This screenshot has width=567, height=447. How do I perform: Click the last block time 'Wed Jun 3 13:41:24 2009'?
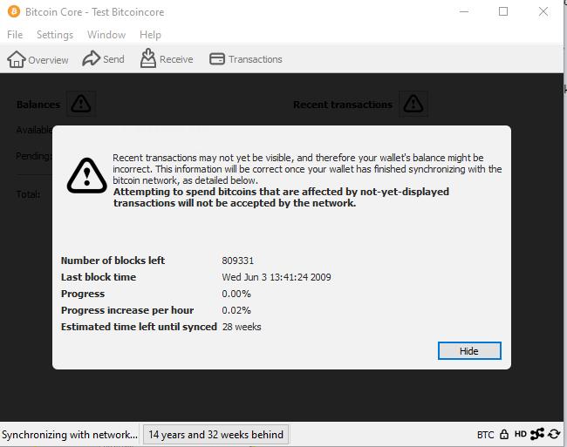277,277
